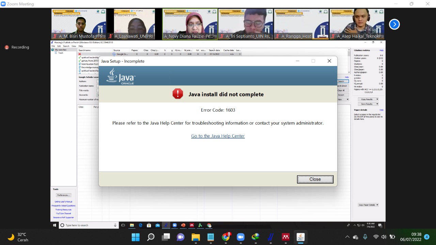Viewport: 436px width, 245px height.
Task: Select A_M. Bisri Mustofa video thumbnail
Action: click(79, 24)
